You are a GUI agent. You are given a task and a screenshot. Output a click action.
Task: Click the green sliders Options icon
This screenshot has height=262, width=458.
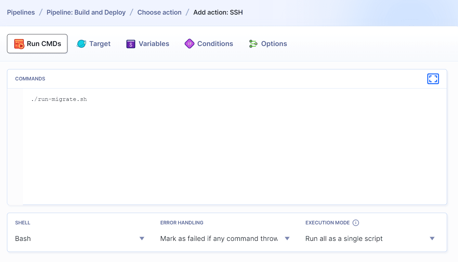click(253, 44)
